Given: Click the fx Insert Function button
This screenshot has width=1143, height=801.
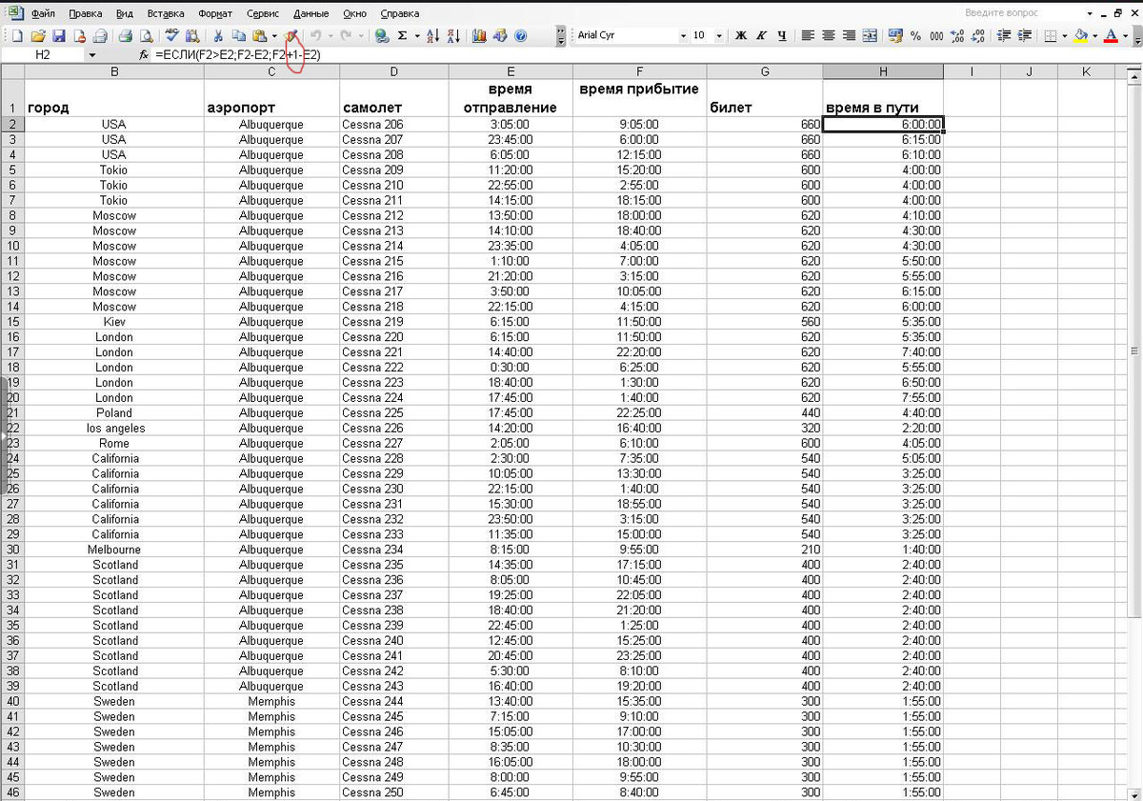Looking at the screenshot, I should click(x=144, y=55).
